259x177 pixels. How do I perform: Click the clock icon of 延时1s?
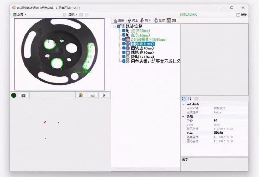click(128, 57)
